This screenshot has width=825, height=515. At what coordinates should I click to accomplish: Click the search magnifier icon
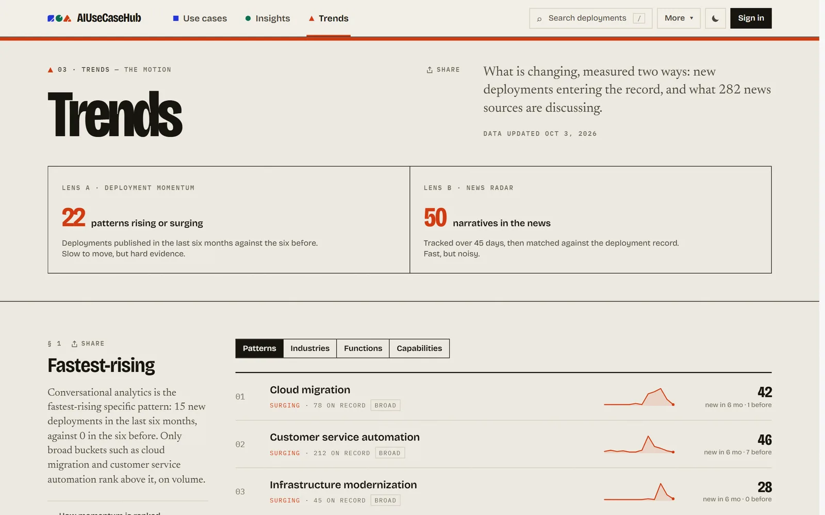(x=539, y=19)
